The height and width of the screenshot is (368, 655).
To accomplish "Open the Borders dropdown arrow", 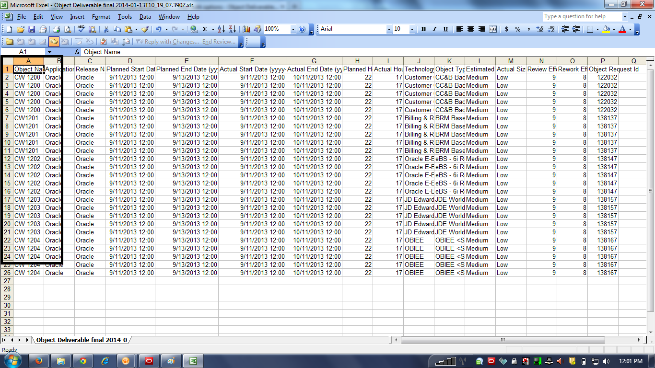I will (x=597, y=29).
